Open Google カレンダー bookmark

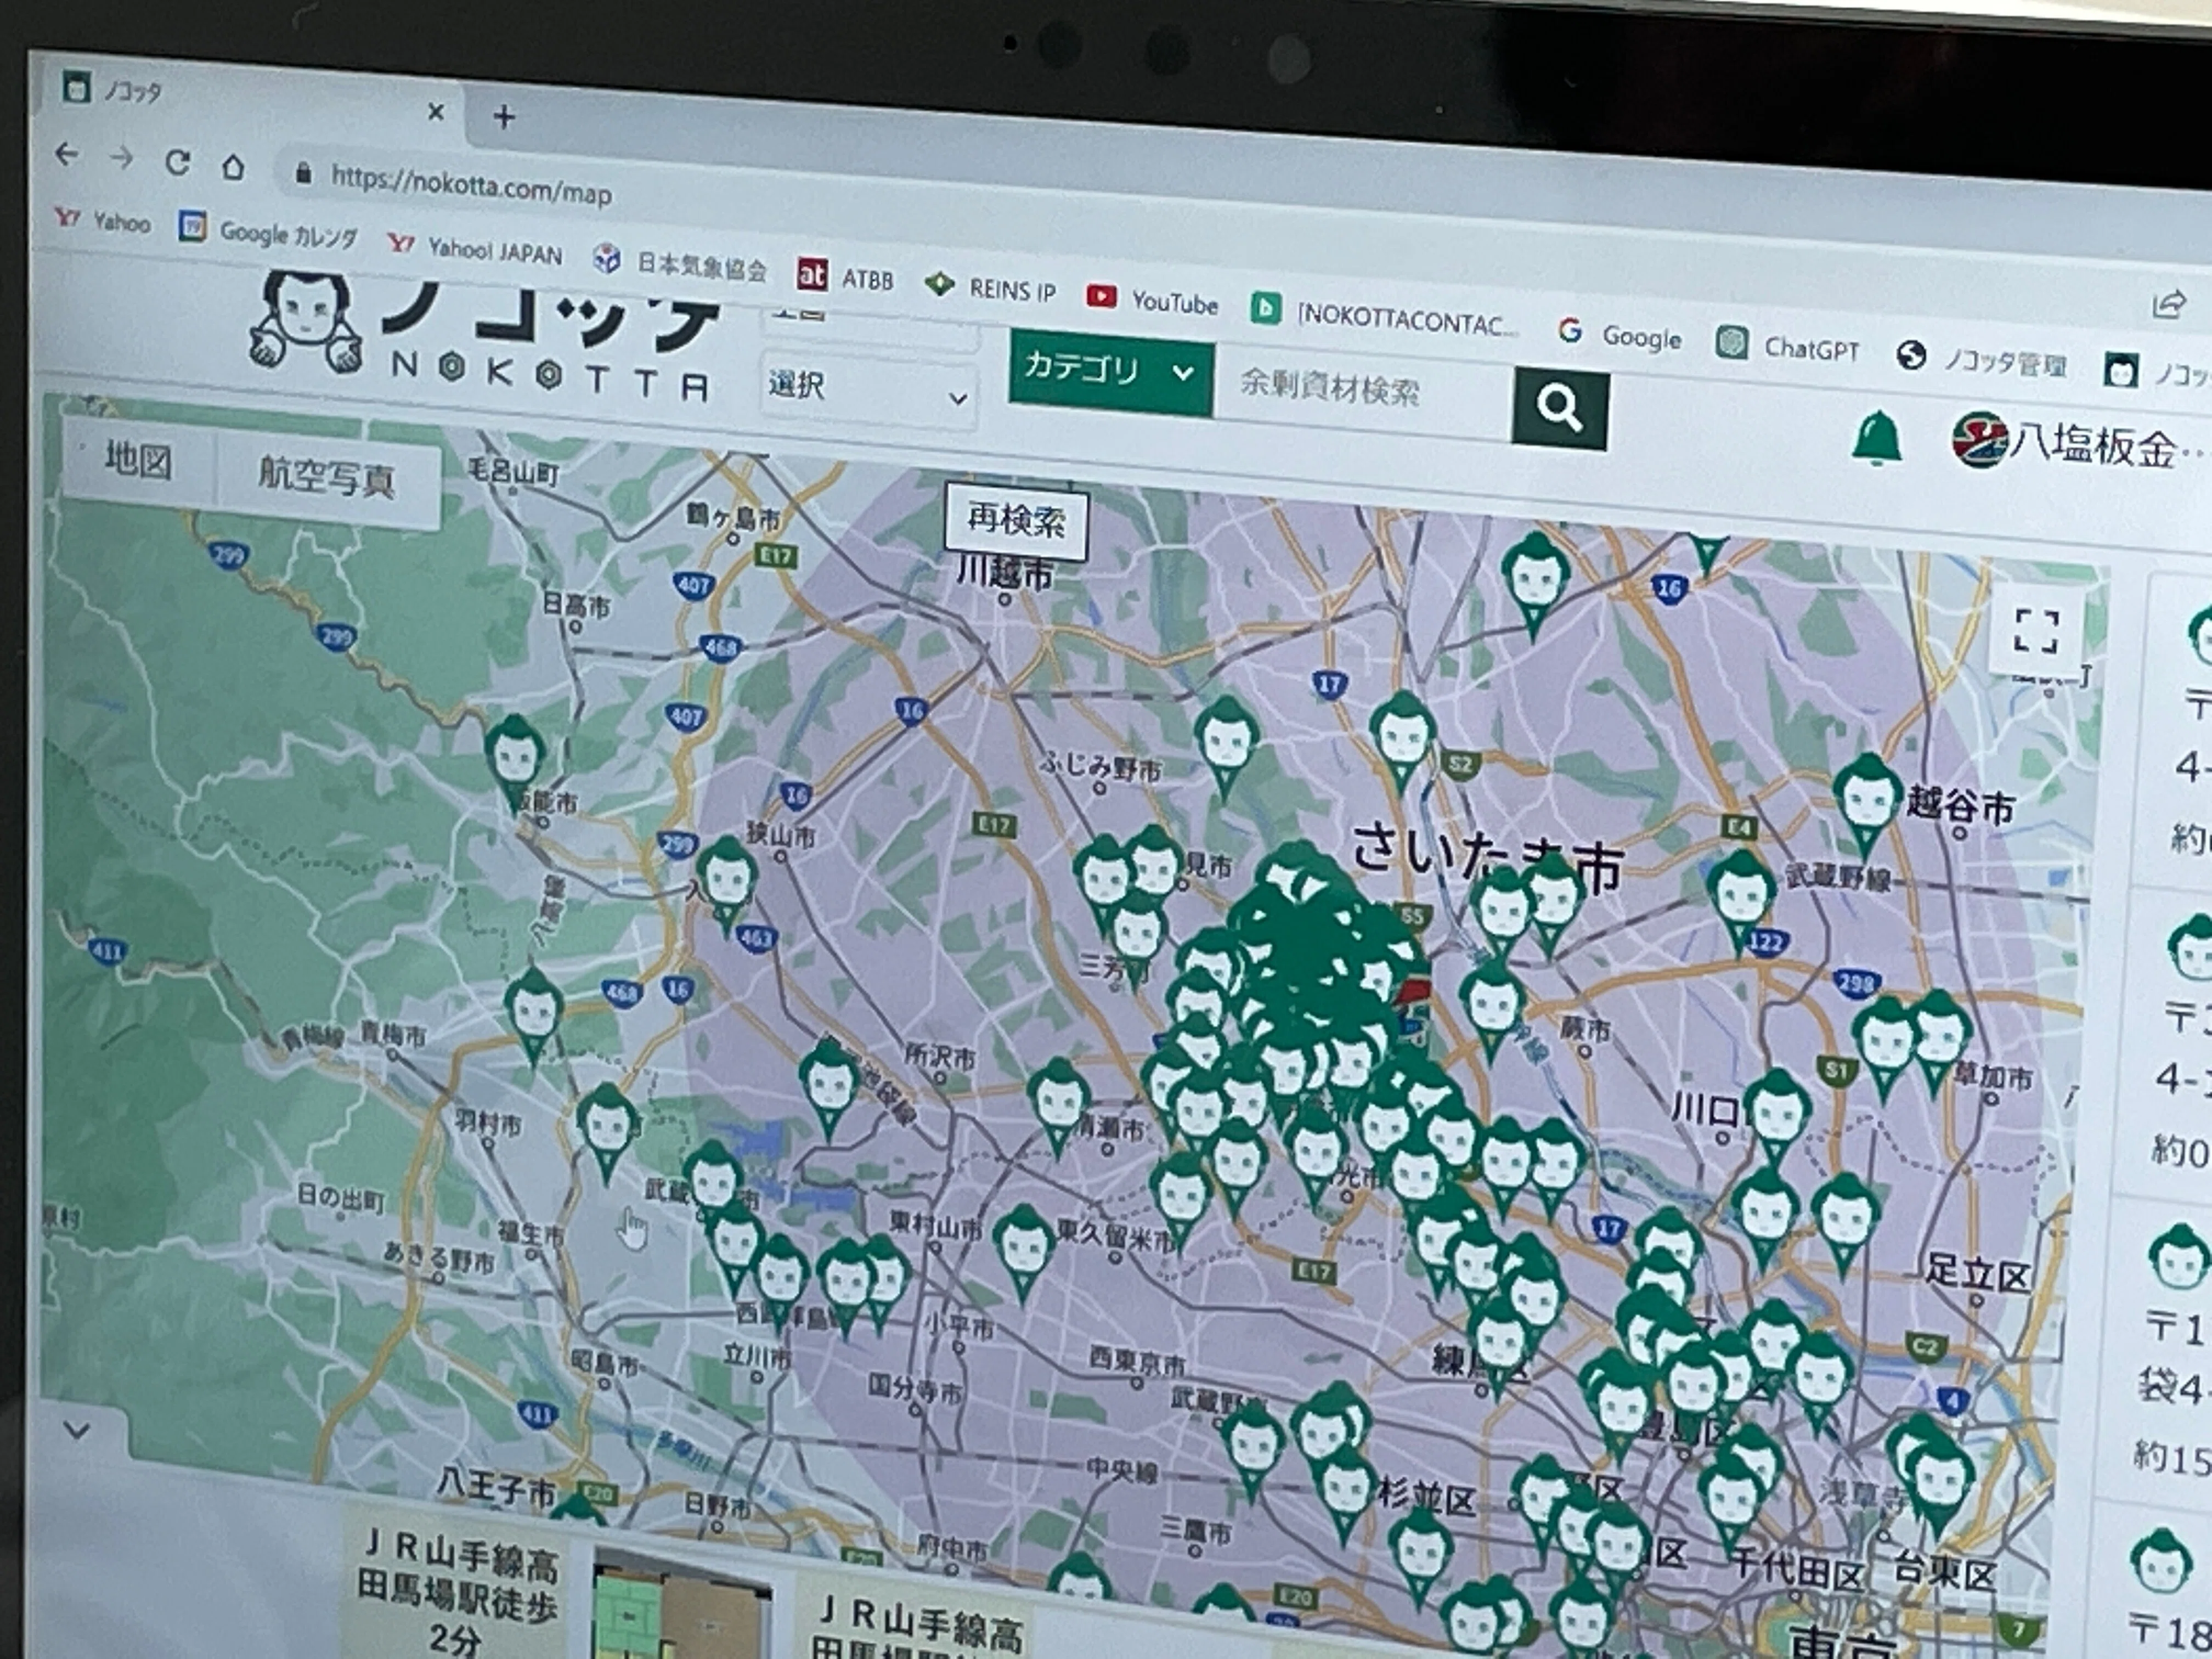click(x=268, y=232)
